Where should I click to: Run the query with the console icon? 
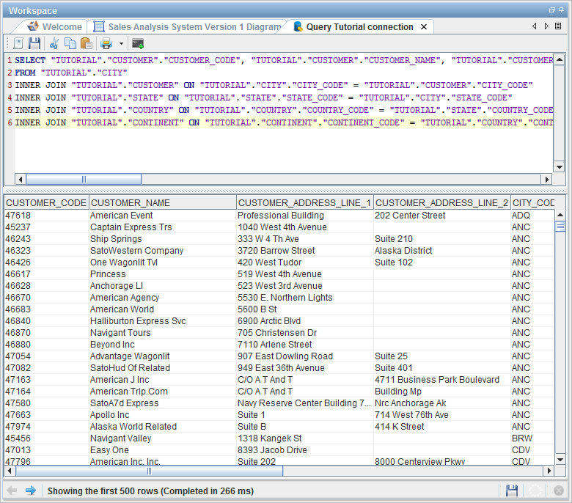click(x=137, y=43)
